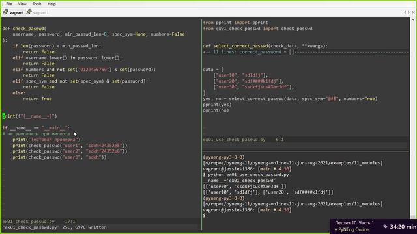Click the empty '$' prompt at the bottom
417x234 pixels.
tap(204, 215)
